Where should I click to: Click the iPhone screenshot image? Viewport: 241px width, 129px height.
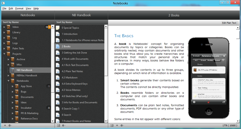(209, 78)
